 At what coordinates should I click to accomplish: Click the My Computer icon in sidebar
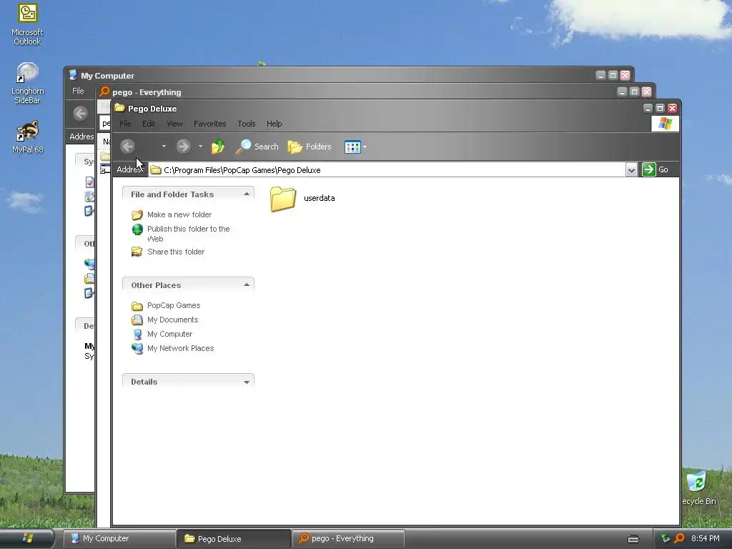click(x=137, y=335)
